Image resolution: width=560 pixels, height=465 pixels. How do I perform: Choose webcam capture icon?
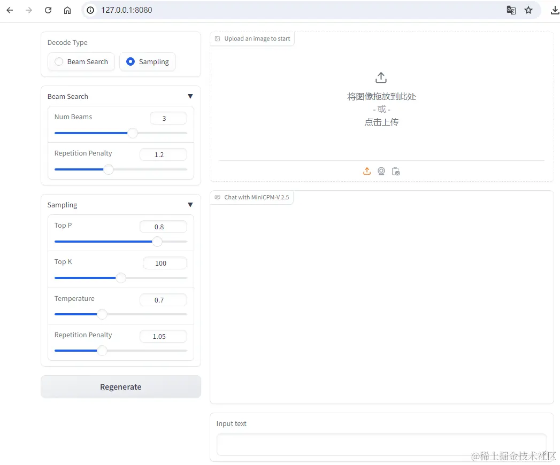381,171
